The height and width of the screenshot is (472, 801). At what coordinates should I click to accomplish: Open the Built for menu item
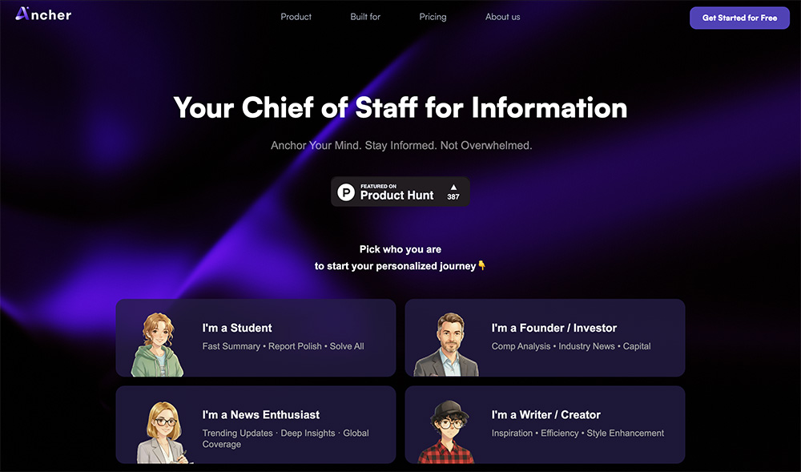pyautogui.click(x=365, y=17)
